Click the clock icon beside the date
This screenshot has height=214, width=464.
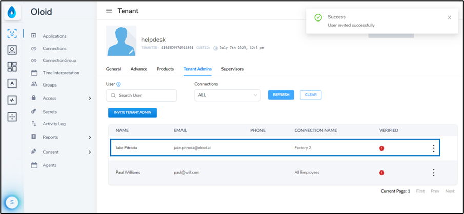pos(216,48)
